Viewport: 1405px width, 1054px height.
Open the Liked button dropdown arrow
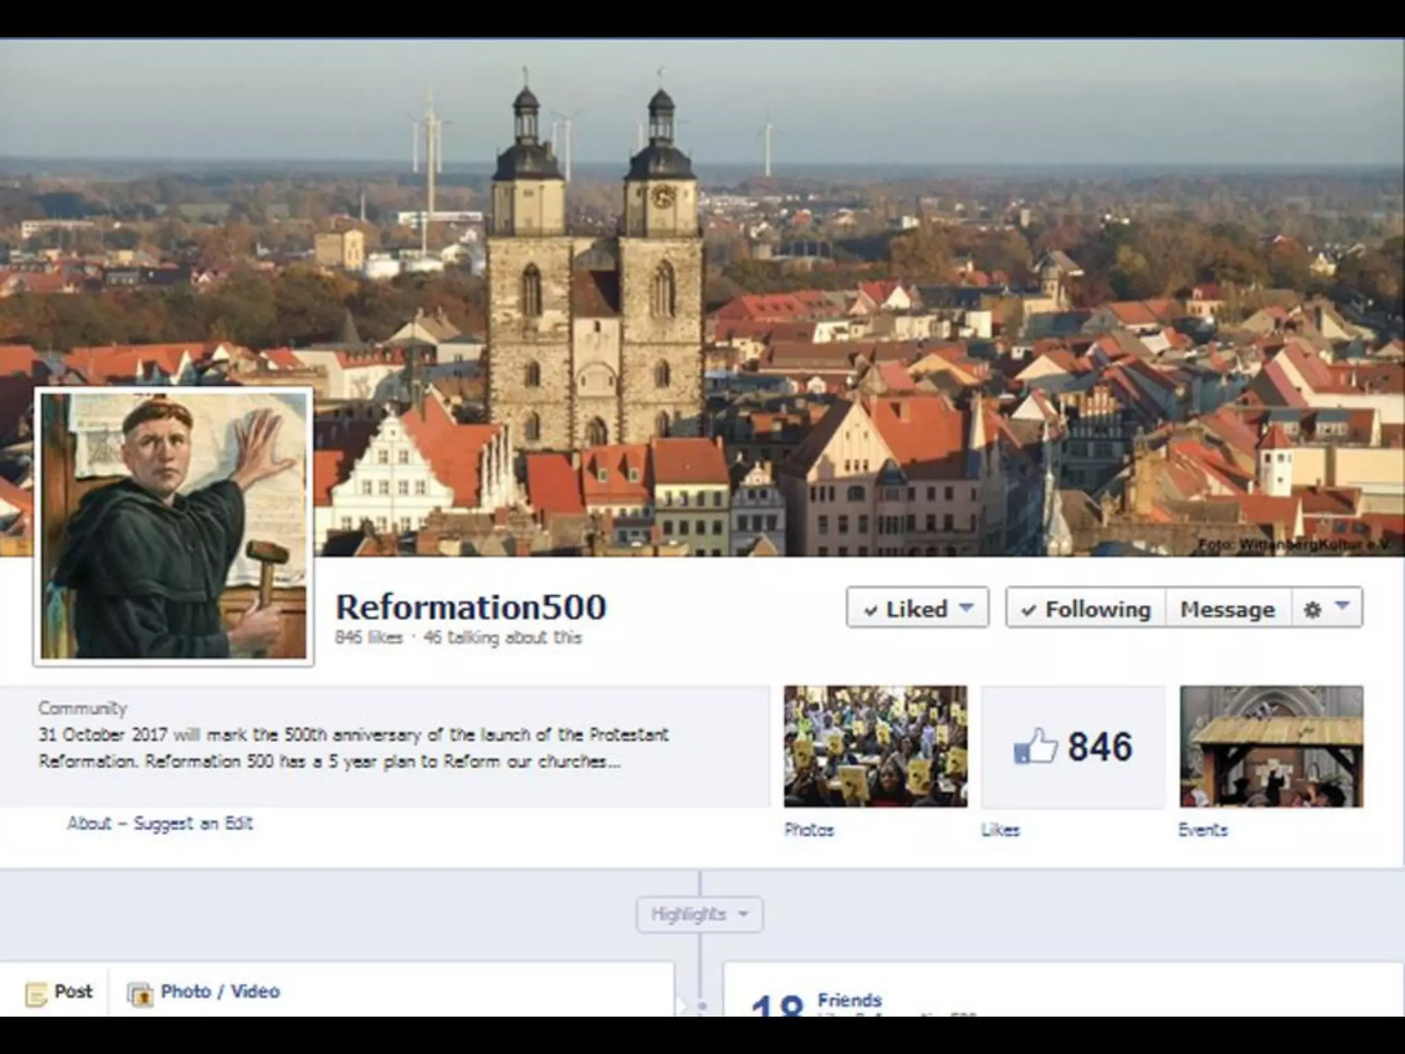[x=966, y=607]
